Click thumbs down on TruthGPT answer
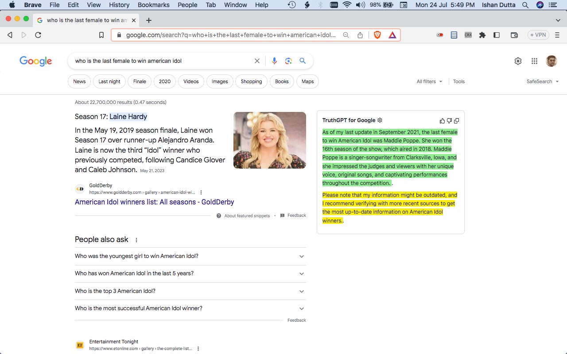The image size is (567, 354). [449, 121]
